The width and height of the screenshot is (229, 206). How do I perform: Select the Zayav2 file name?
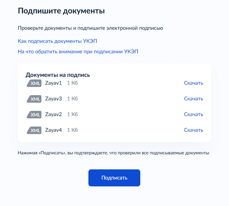coord(53,114)
